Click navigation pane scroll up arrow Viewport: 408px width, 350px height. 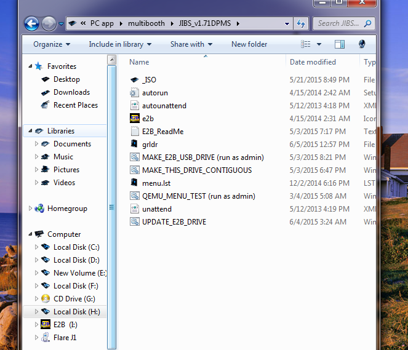coord(111,60)
